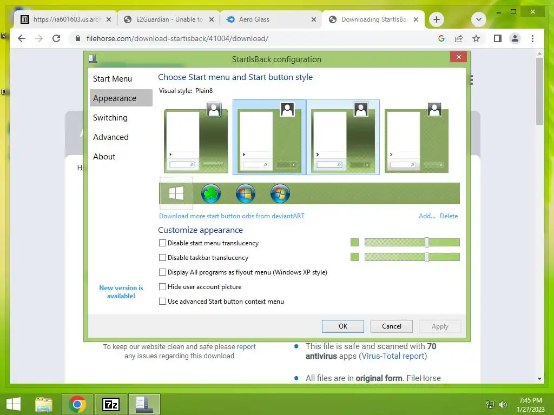Pick the Windows 7 glossy start orb
The width and height of the screenshot is (554, 415).
[x=246, y=193]
